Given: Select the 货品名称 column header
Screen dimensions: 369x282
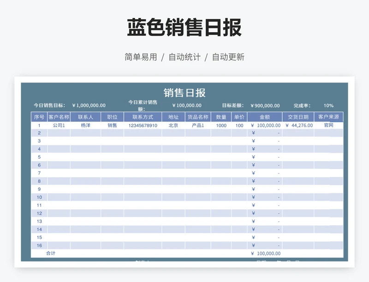Looking at the screenshot, I should coord(198,117).
